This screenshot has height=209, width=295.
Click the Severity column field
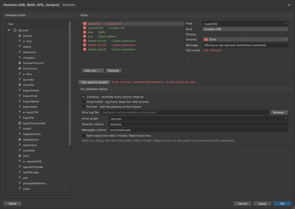pyautogui.click(x=198, y=124)
